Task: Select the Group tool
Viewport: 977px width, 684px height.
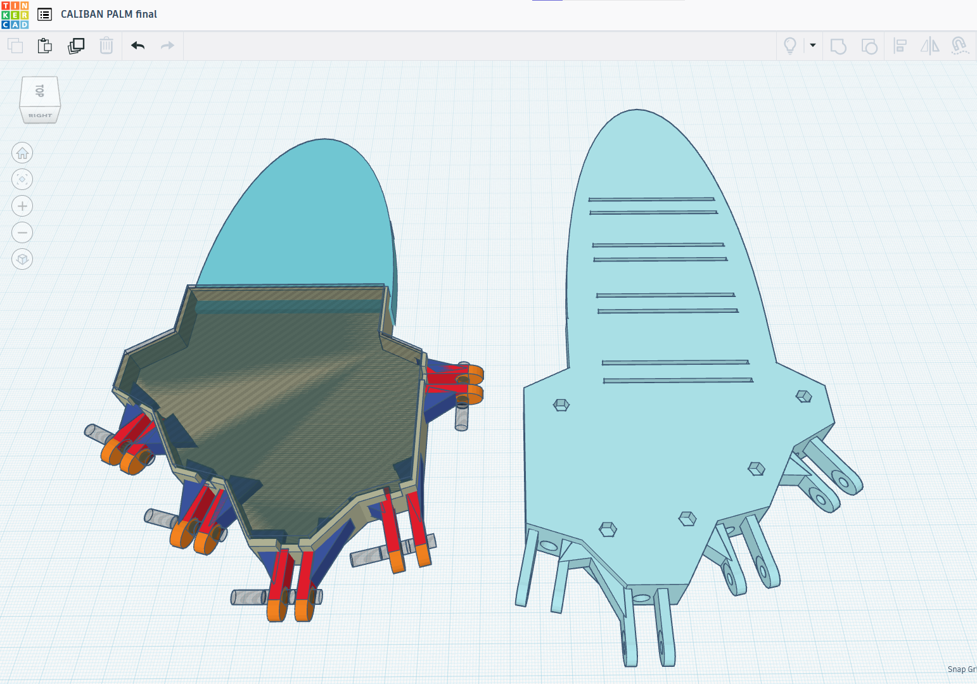Action: click(x=838, y=46)
